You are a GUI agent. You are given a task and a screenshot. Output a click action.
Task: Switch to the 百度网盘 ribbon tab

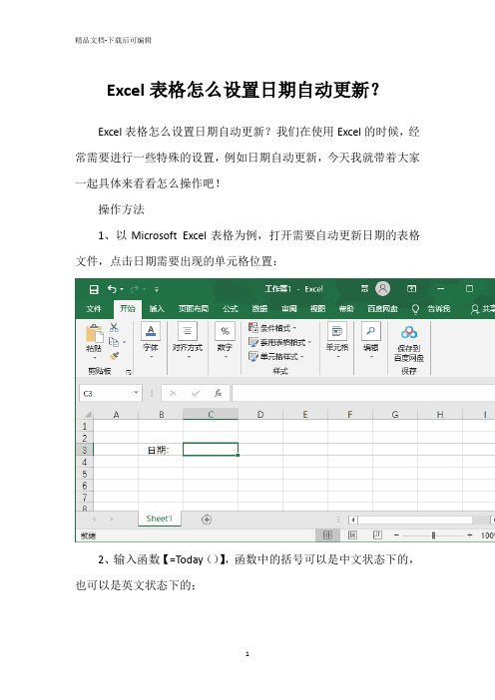[x=382, y=308]
